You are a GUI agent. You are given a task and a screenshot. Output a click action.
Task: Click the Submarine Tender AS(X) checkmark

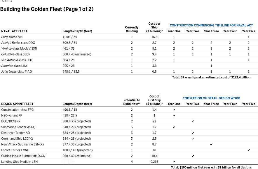[174, 127]
